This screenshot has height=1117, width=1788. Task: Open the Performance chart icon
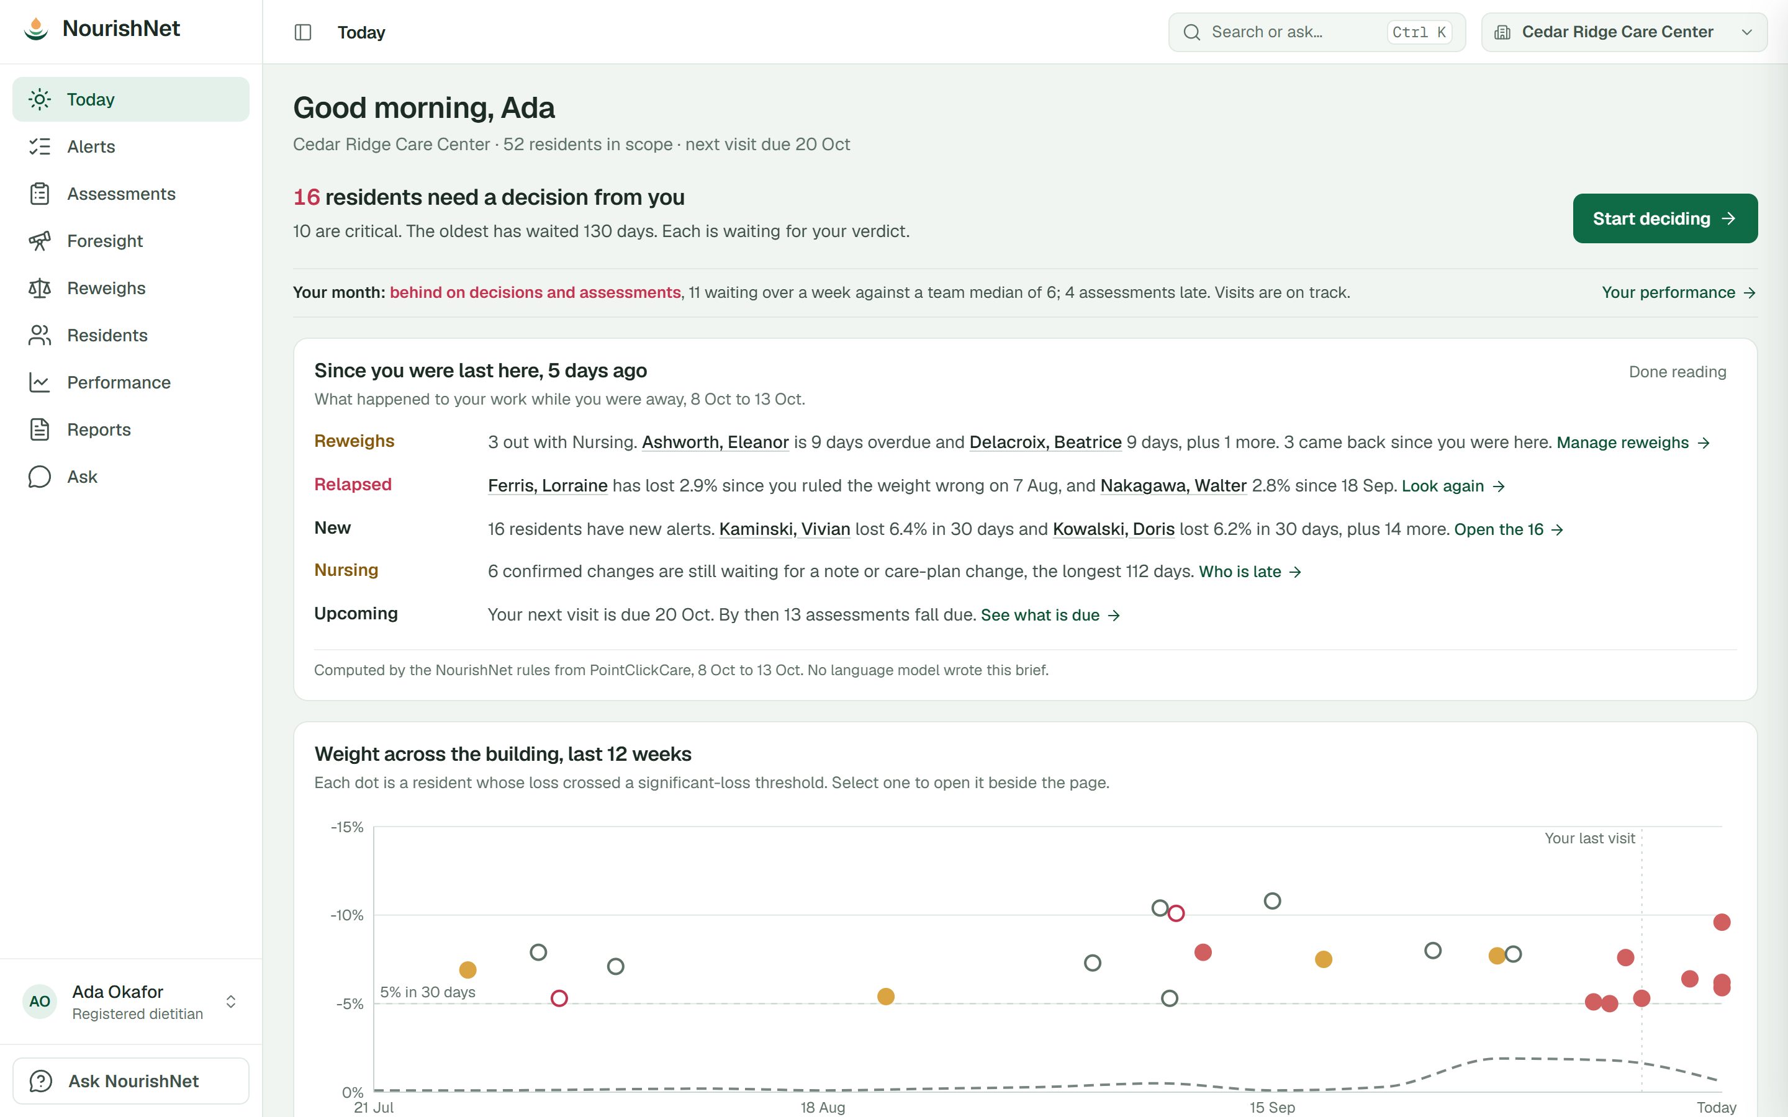(40, 383)
